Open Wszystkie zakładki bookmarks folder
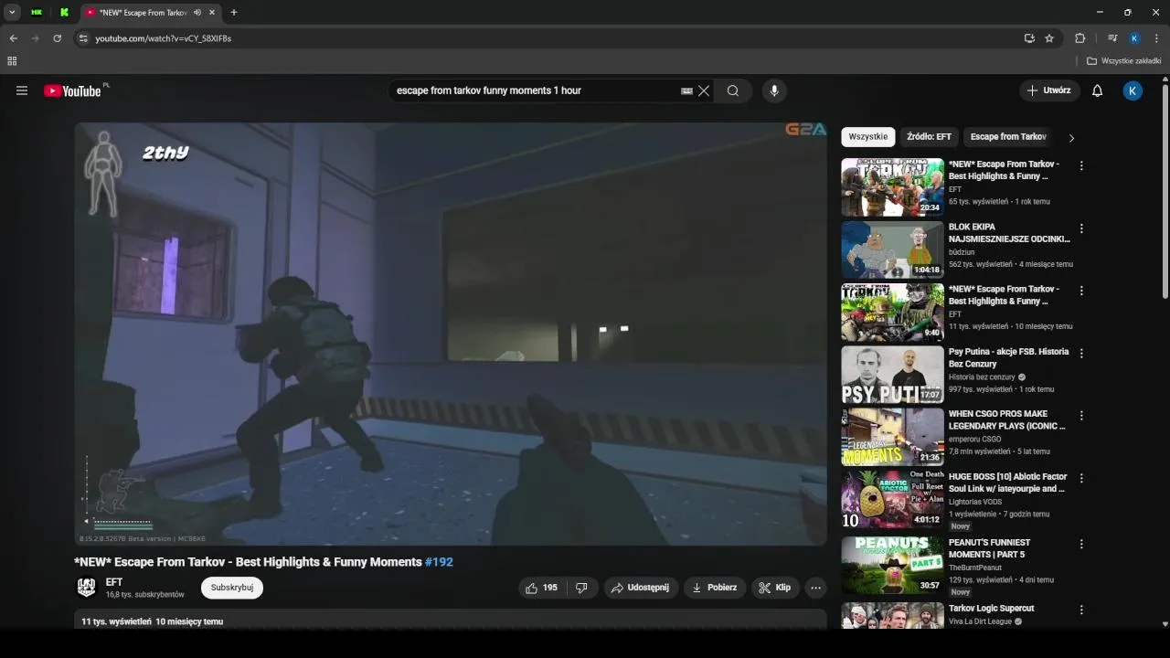The height and width of the screenshot is (658, 1170). [1124, 61]
